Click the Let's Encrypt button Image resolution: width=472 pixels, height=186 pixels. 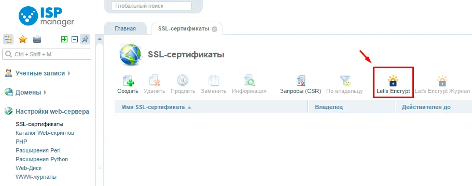coord(393,85)
